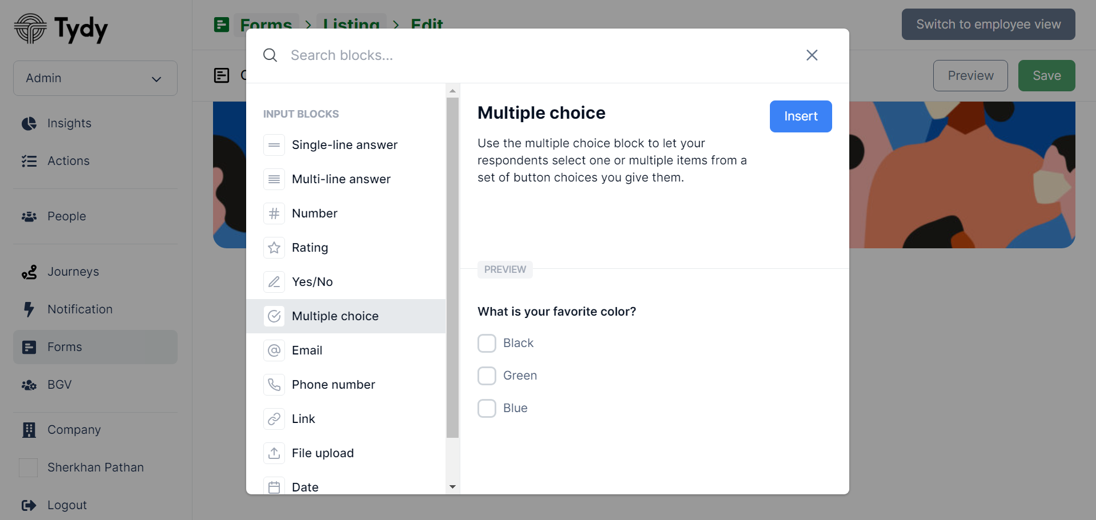Close the block picker dialog
Image resolution: width=1096 pixels, height=520 pixels.
(812, 55)
